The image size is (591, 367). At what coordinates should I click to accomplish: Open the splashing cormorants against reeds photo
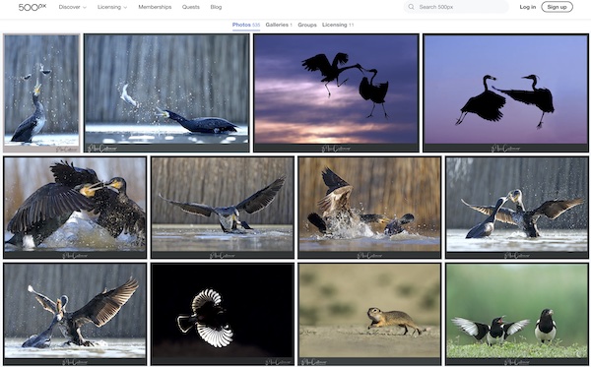[369, 208]
